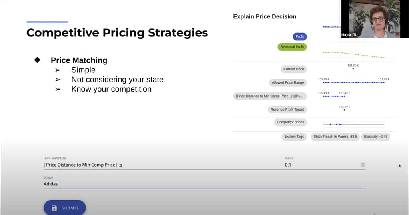This screenshot has height=215, width=409.
Task: Select the Current Price label
Action: tap(294, 69)
